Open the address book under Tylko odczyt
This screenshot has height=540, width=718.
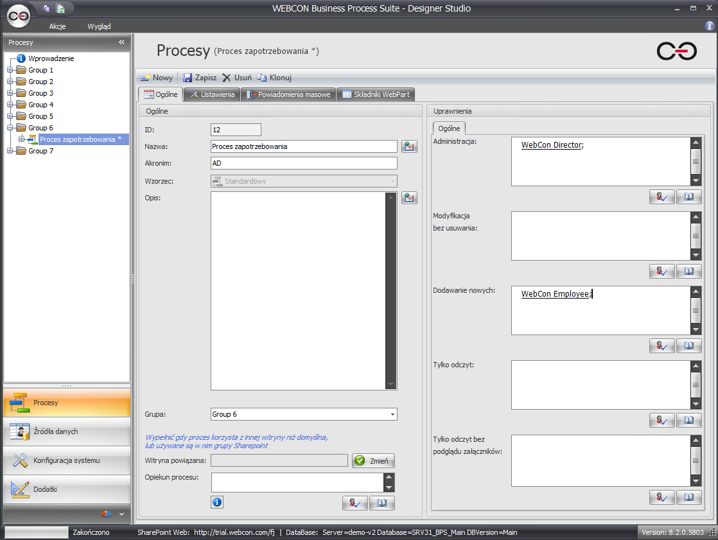pos(688,420)
